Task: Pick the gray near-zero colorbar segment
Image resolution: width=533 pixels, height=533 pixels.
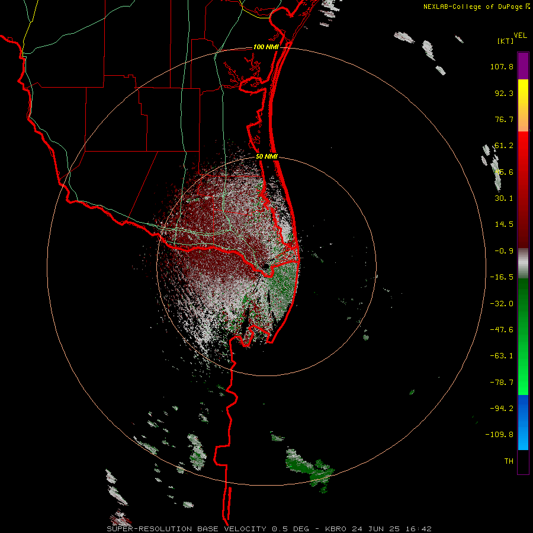Action: 523,263
